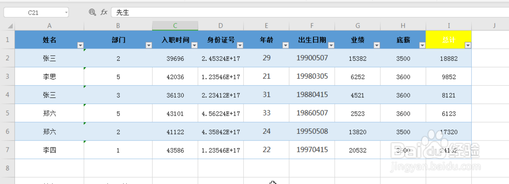Click the formula bar containing 先生
Viewport: 509px width, 184px height.
310,13
